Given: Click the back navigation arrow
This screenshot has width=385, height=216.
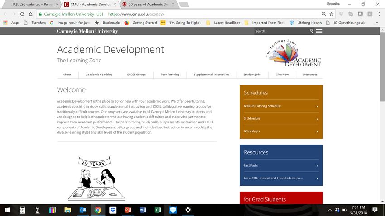Looking at the screenshot, I should tap(5, 14).
